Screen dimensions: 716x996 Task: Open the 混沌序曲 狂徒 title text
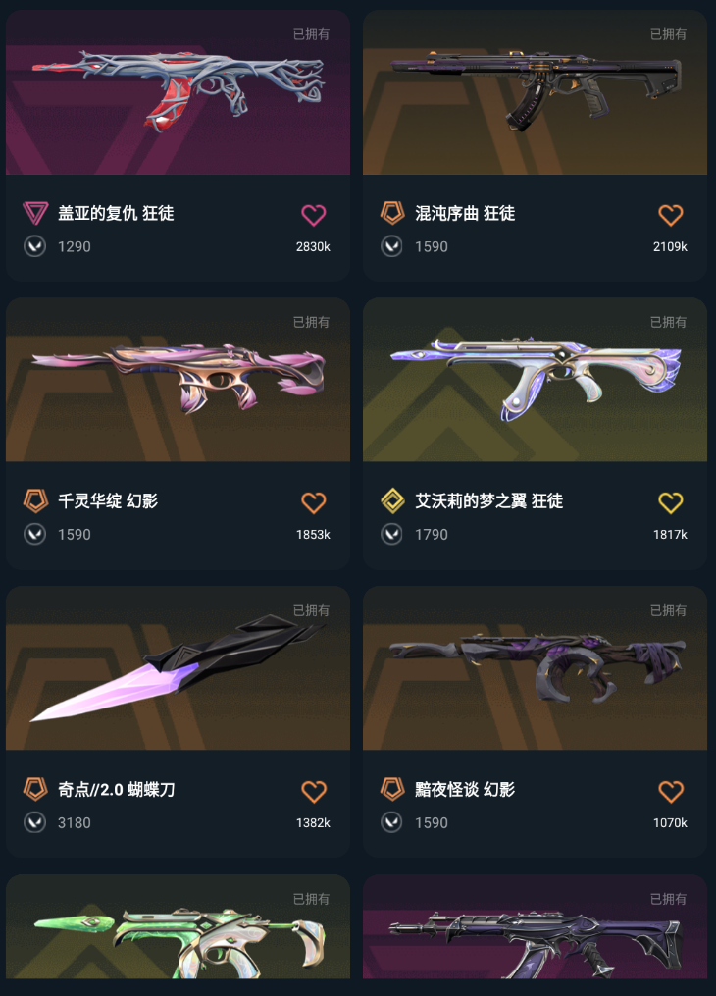coord(465,214)
